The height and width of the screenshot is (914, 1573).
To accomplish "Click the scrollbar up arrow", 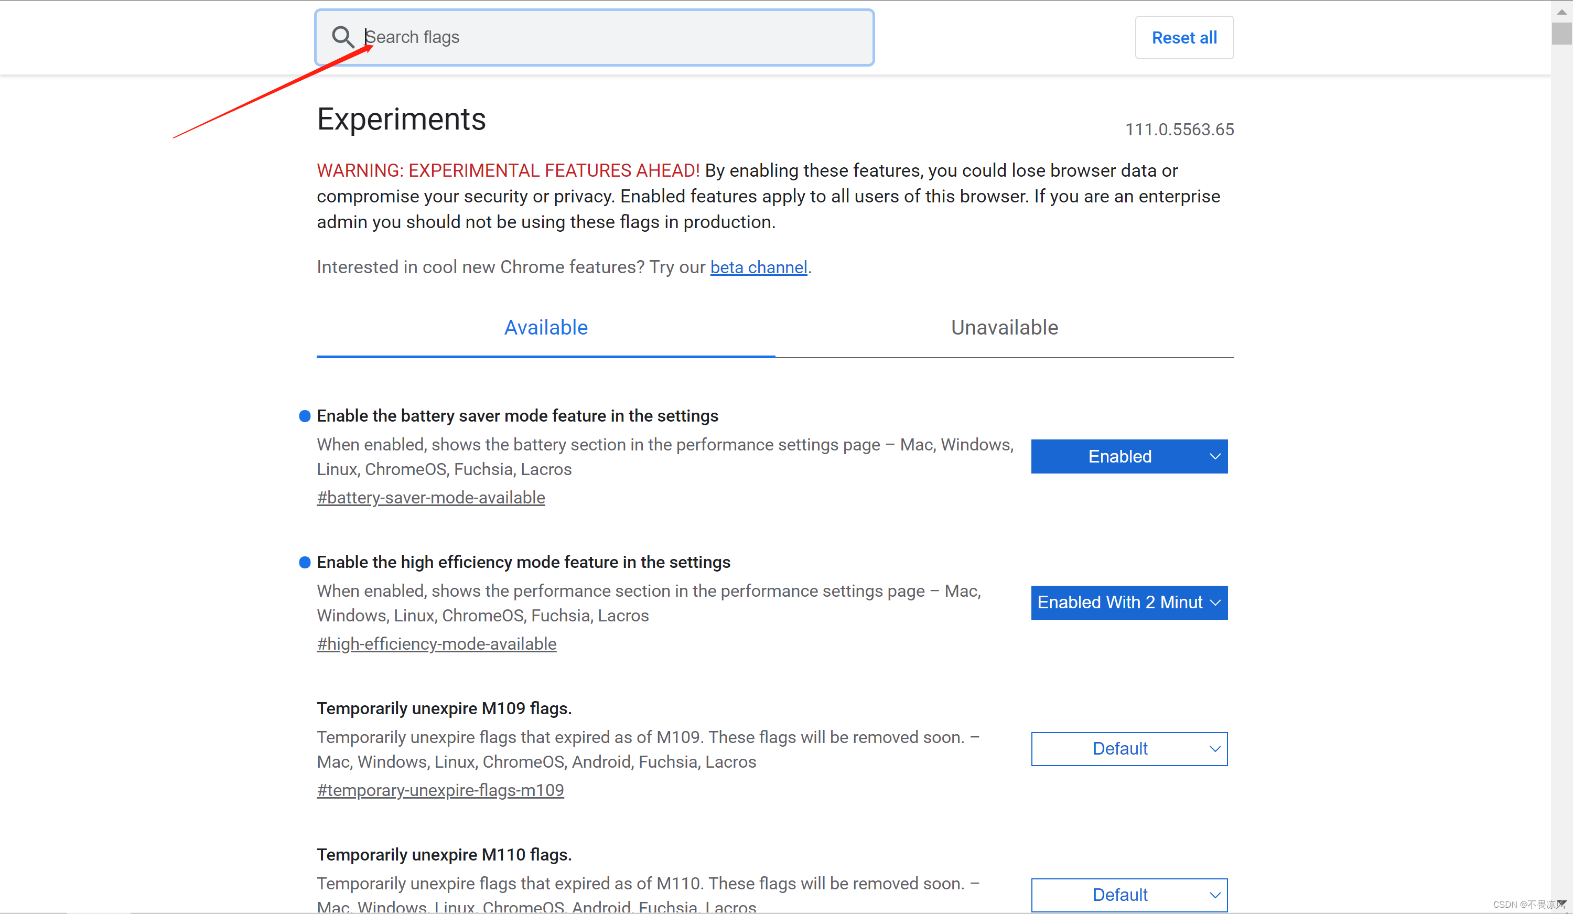I will pos(1561,11).
